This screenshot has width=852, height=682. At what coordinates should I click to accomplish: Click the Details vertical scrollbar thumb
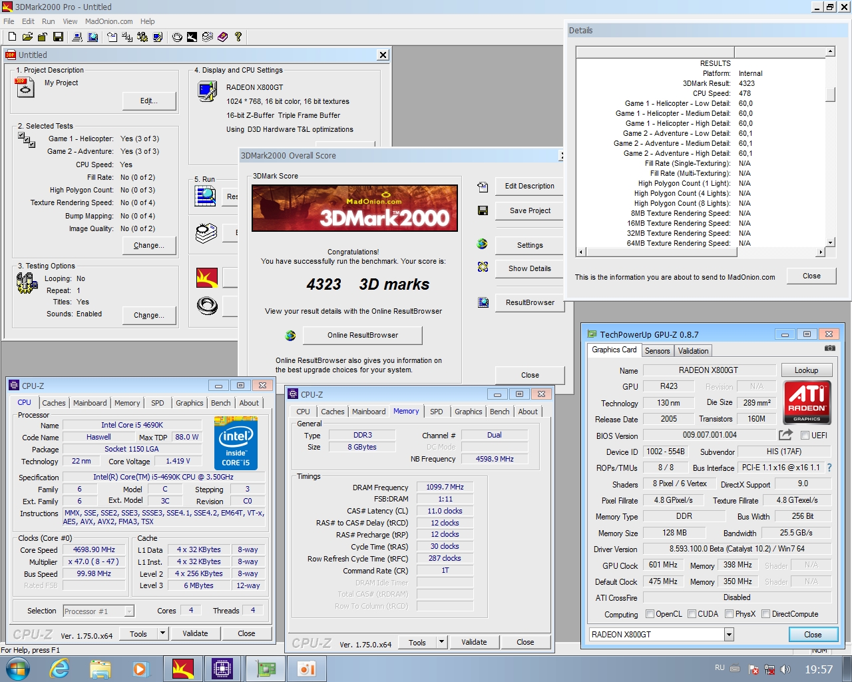click(x=830, y=95)
